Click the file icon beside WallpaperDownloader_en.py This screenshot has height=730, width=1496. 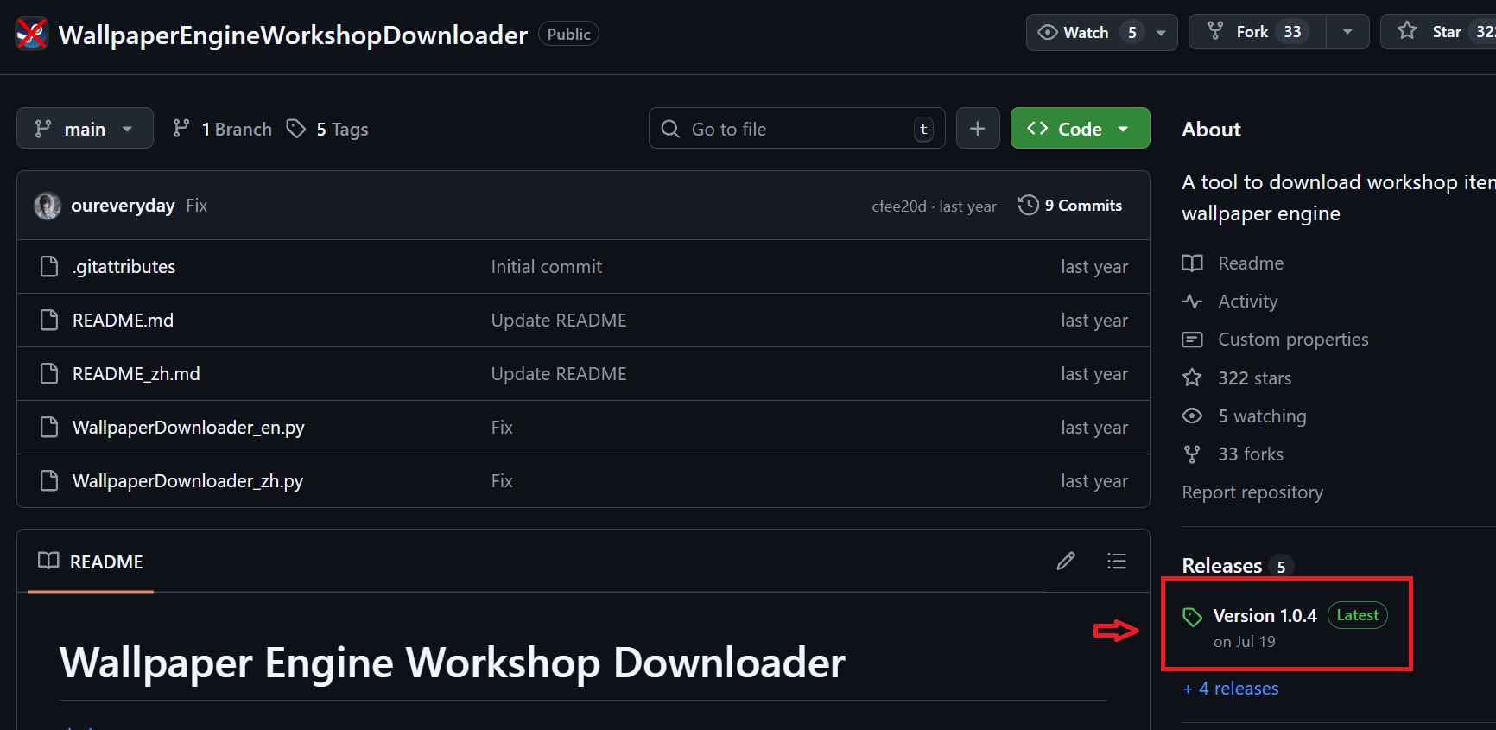49,428
